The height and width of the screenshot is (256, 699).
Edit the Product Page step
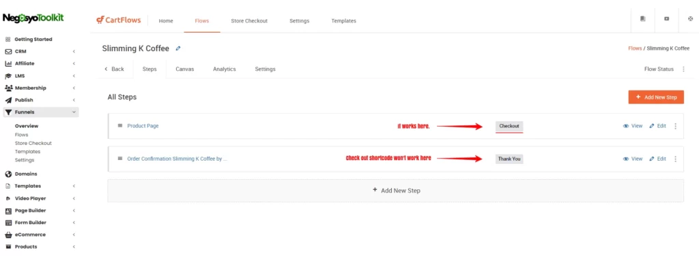coord(657,126)
